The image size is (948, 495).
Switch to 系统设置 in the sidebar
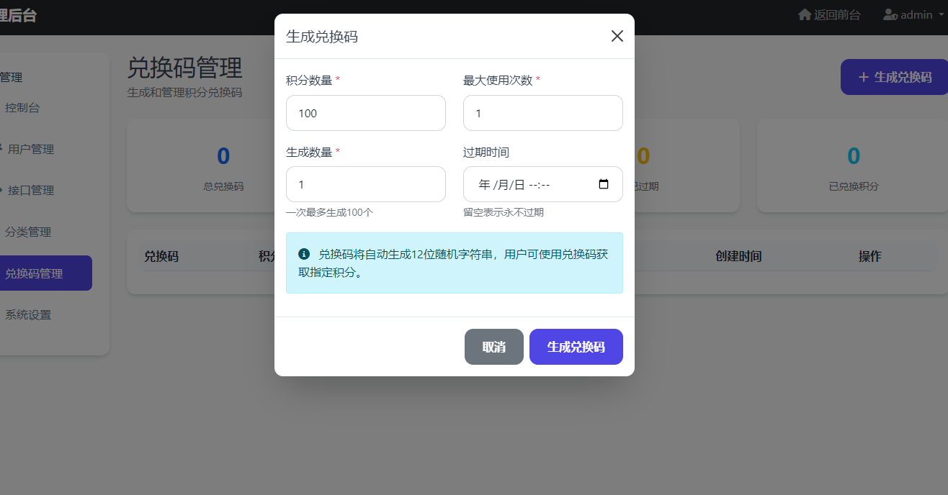pos(28,314)
